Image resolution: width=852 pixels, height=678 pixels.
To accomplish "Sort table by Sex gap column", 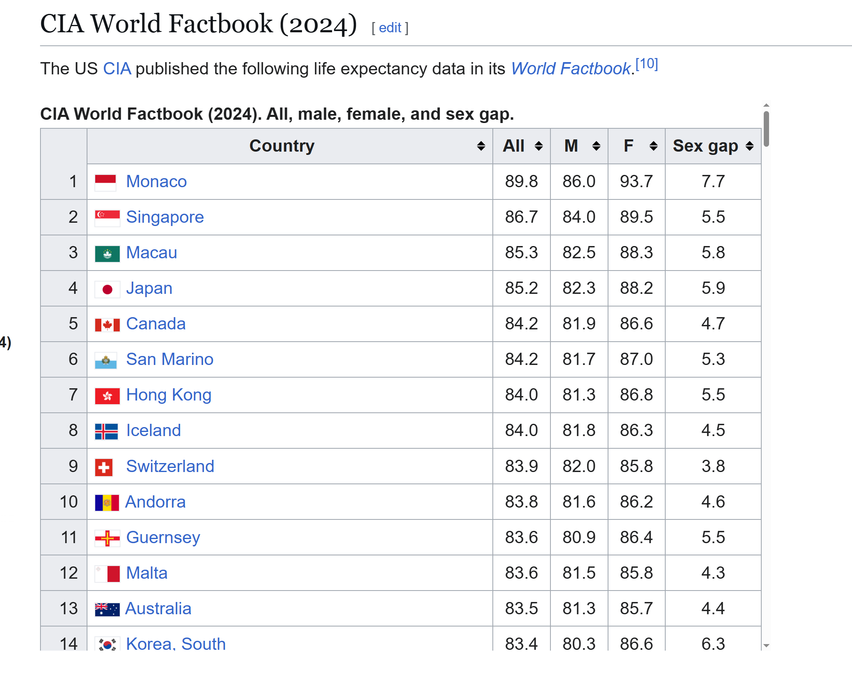I will tap(749, 146).
